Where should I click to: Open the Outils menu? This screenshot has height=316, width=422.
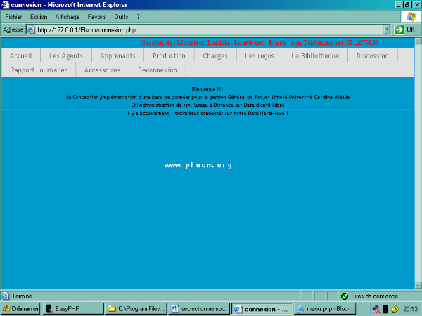[x=121, y=17]
